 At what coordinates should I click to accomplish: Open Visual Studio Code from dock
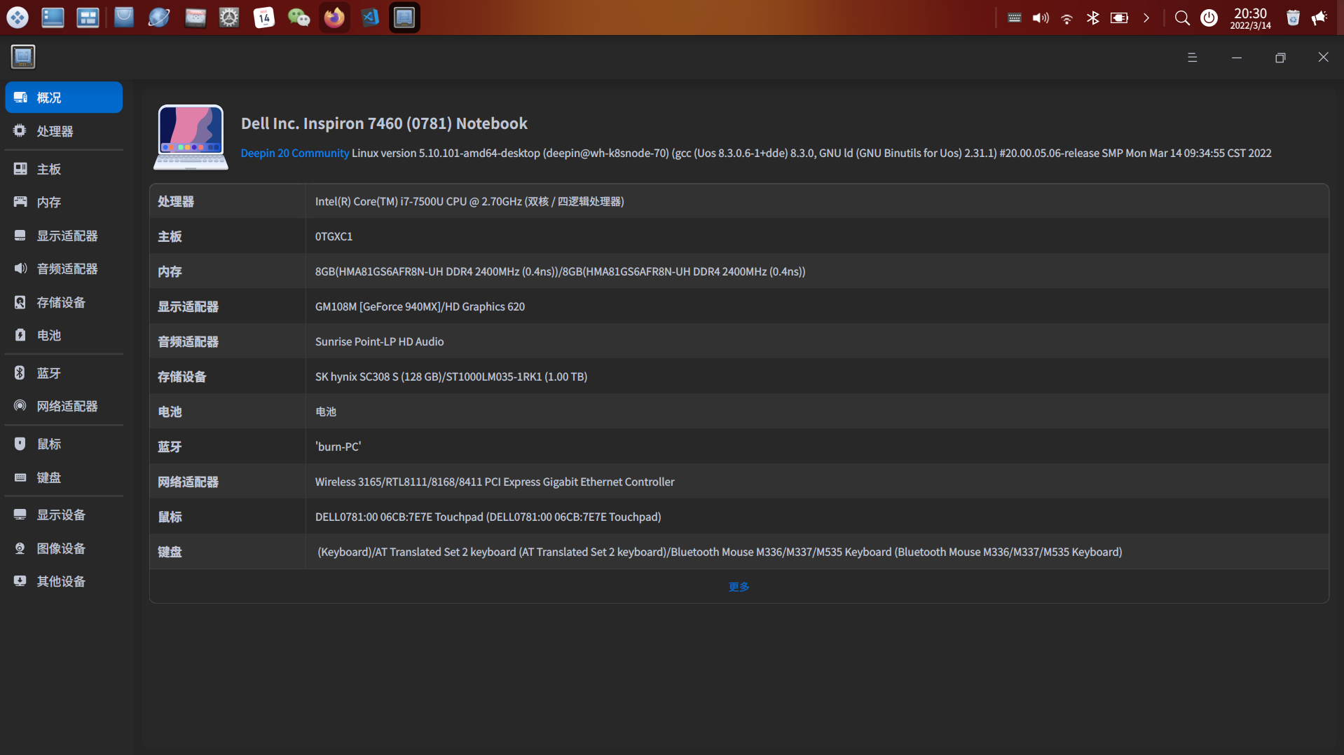[370, 18]
